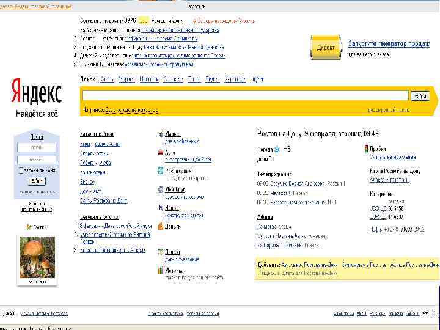Click the snowflake weather icon

click(277, 149)
